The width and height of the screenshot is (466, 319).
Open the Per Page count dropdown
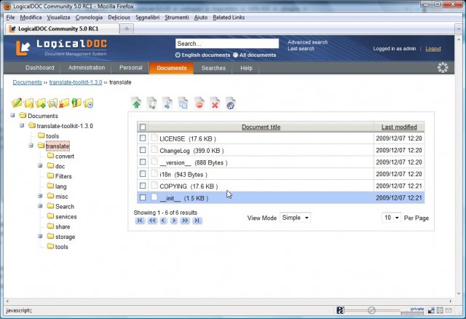[x=392, y=217]
